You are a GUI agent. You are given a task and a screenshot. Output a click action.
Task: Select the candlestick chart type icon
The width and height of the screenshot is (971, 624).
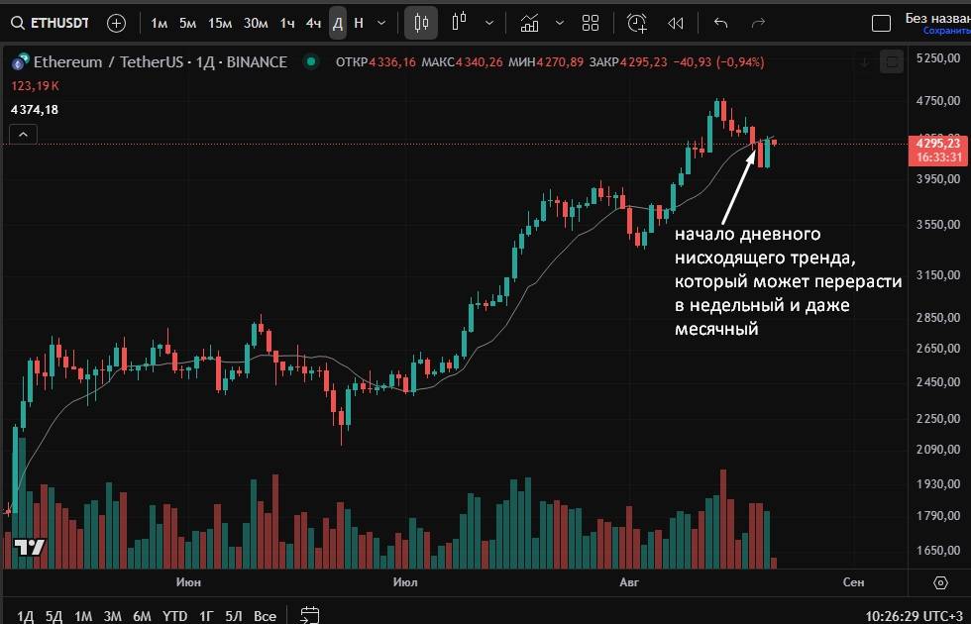pyautogui.click(x=422, y=23)
